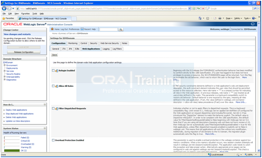The width and height of the screenshot is (262, 158).
Task: Click the magnifier search button in console
Action: (121, 30)
